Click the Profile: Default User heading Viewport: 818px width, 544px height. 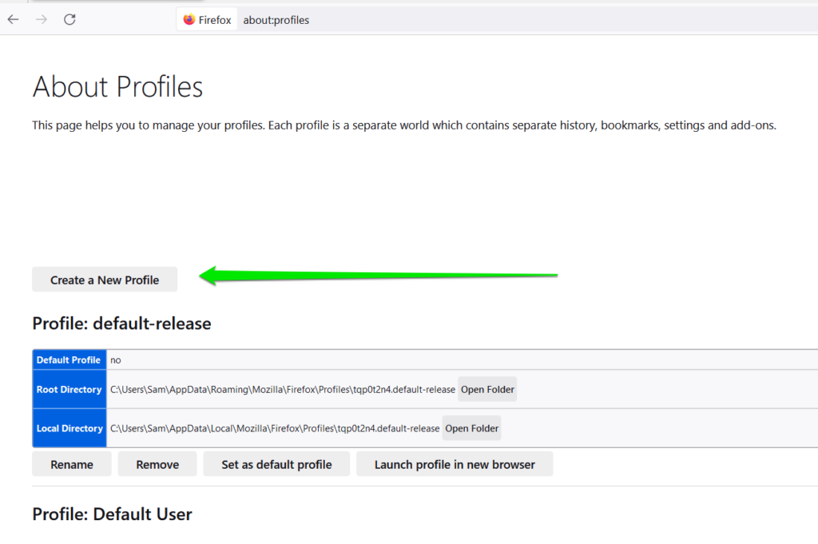pyautogui.click(x=112, y=514)
